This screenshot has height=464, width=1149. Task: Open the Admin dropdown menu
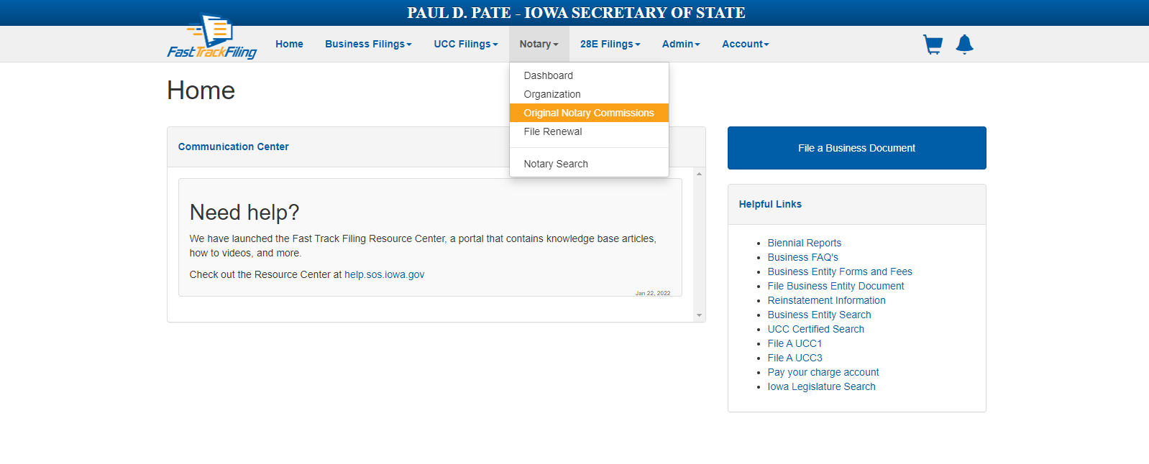681,44
